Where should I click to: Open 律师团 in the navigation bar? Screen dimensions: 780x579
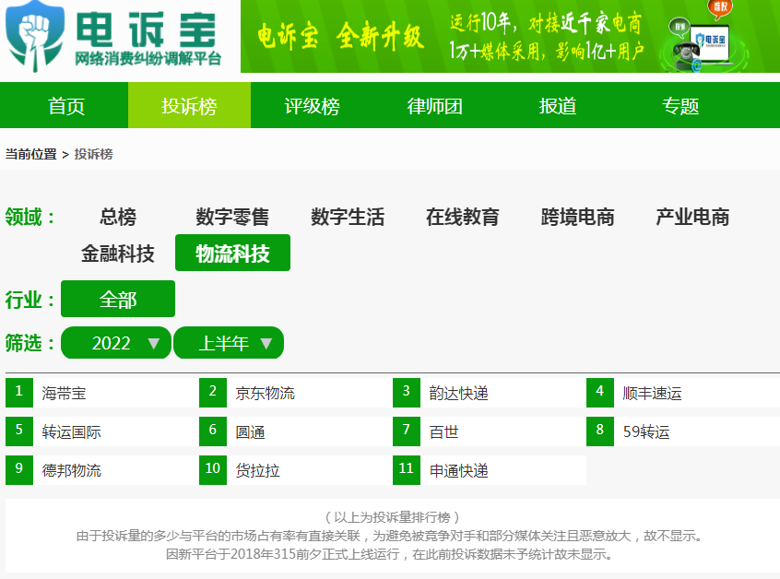[435, 106]
